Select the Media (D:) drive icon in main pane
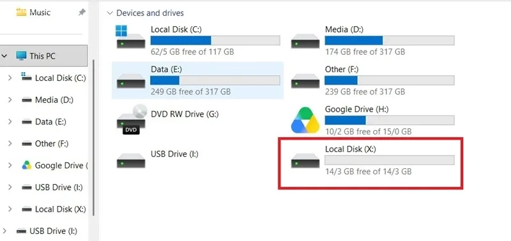 click(305, 41)
